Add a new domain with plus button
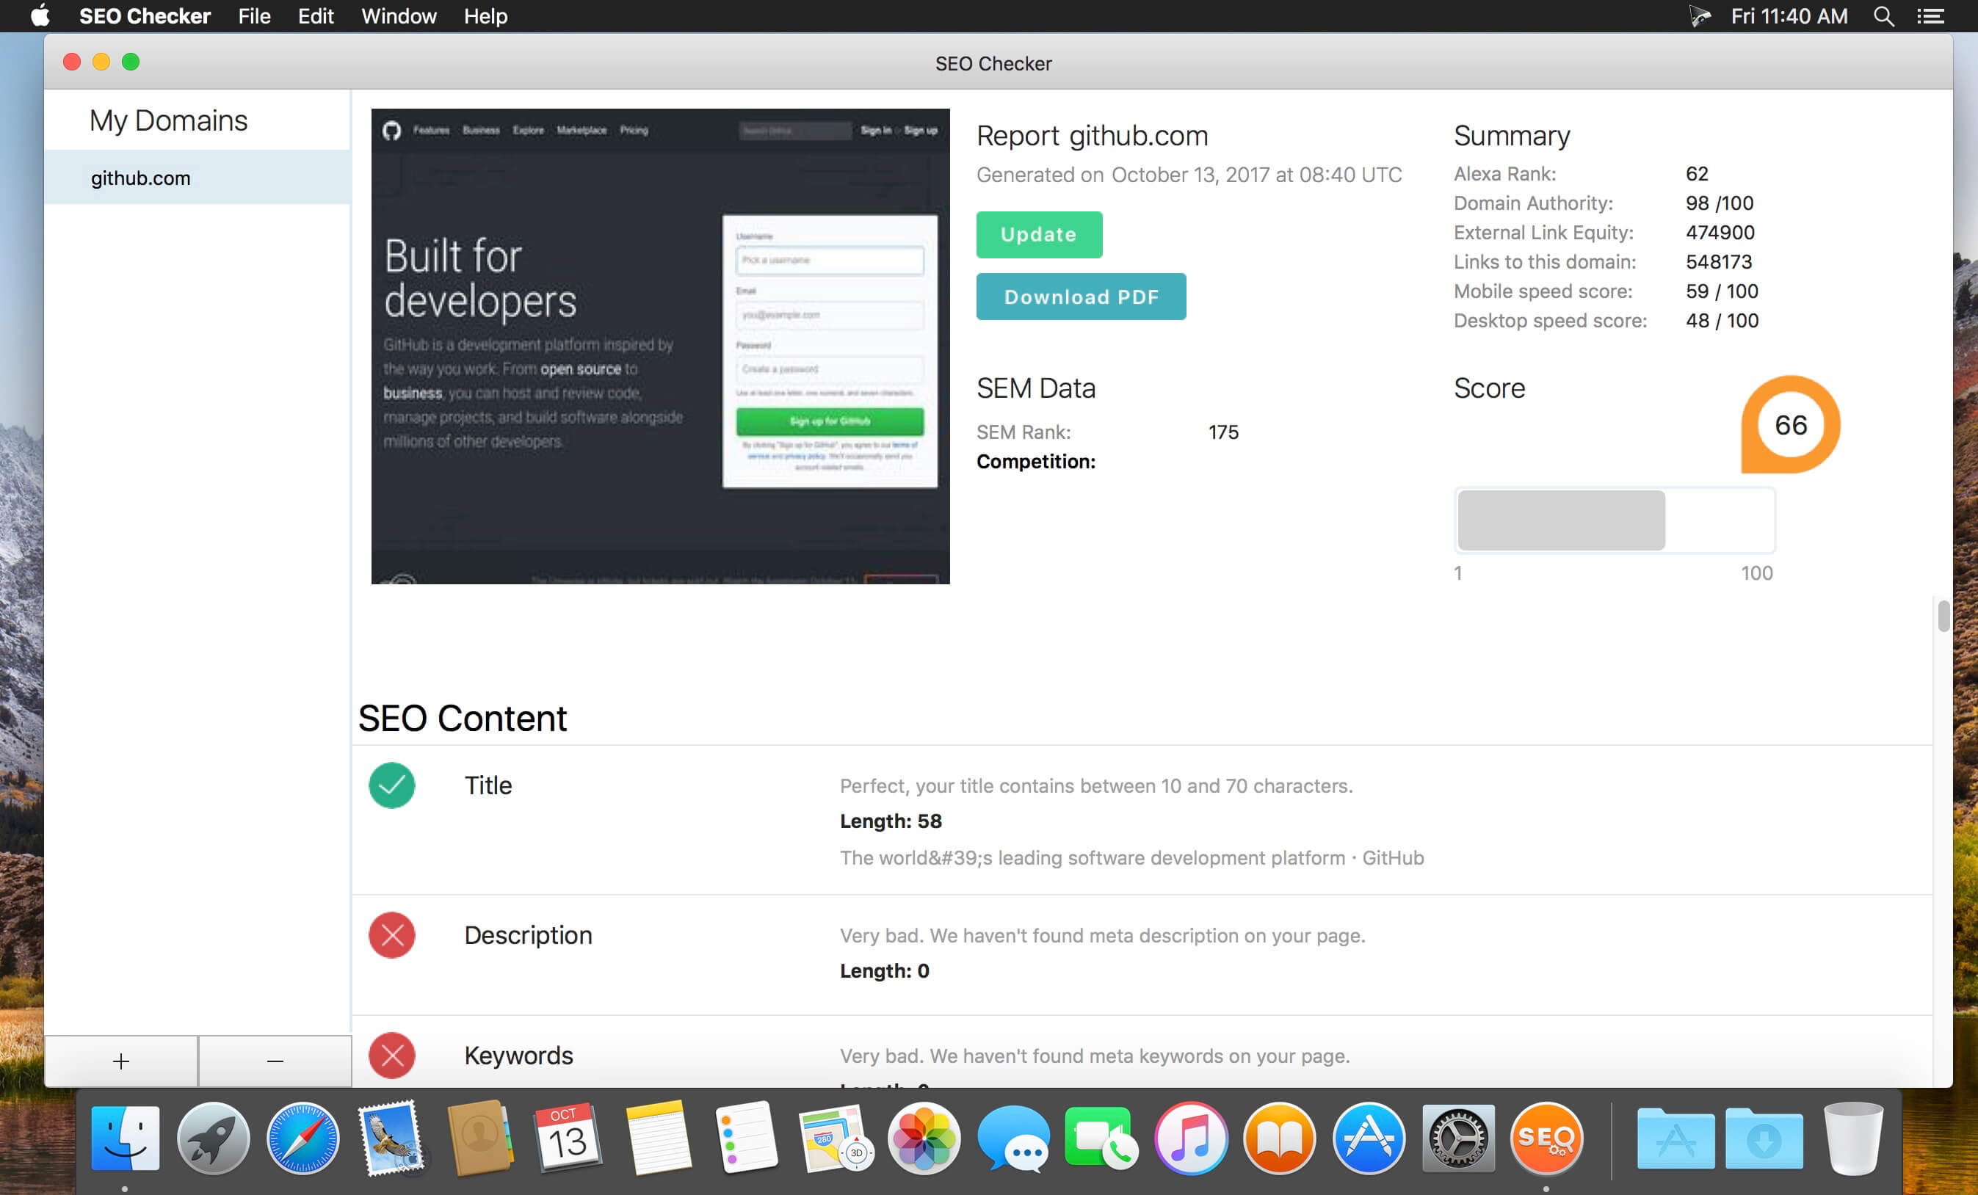Image resolution: width=1978 pixels, height=1195 pixels. (x=121, y=1061)
